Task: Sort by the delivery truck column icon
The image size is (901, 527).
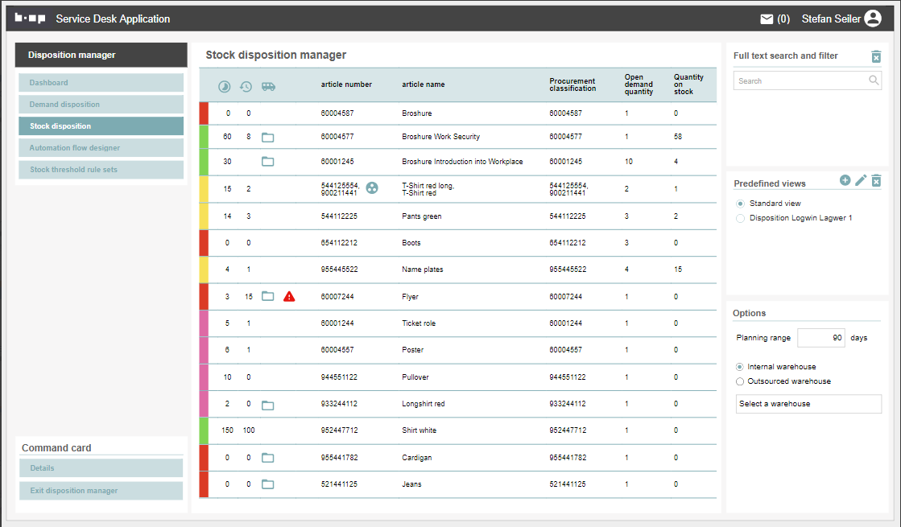Action: click(268, 86)
